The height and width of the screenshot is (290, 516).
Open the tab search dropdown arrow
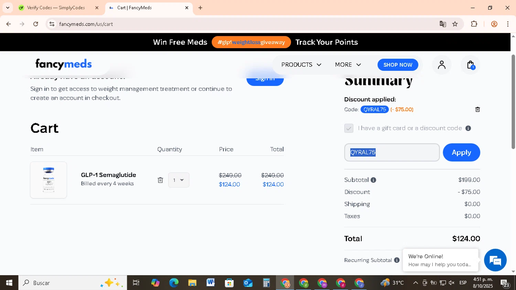coord(8,8)
